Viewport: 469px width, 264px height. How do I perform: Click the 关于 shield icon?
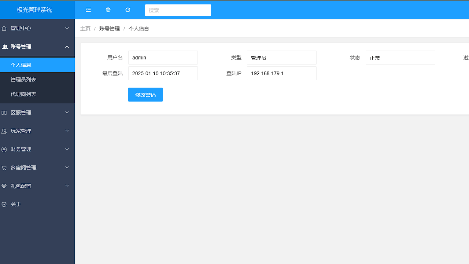(4, 204)
